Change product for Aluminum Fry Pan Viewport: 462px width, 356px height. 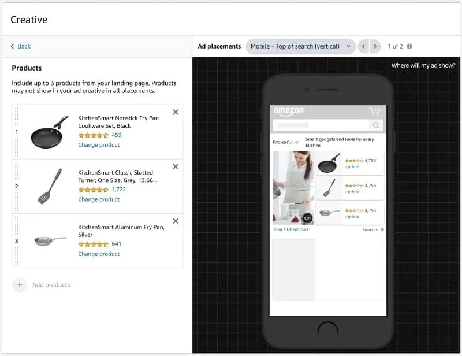tap(99, 254)
